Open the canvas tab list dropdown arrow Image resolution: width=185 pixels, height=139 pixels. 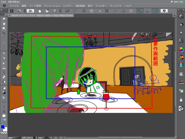(175, 16)
